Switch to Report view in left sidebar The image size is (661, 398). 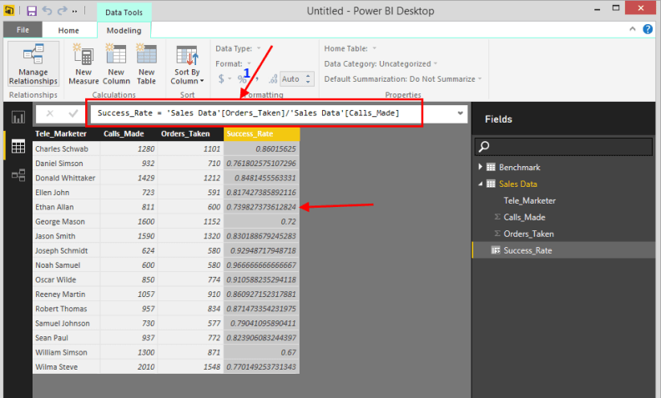(18, 118)
